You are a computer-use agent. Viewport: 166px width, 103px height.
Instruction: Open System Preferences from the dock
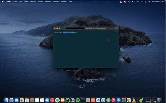(124, 100)
